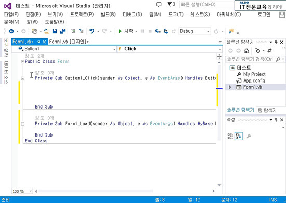Undo the last action
This screenshot has width=286, height=203.
click(92, 31)
